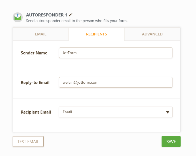Viewport: 196px width, 156px height.
Task: Click the AUTORESPONDER 1 title text
Action: pos(46,15)
